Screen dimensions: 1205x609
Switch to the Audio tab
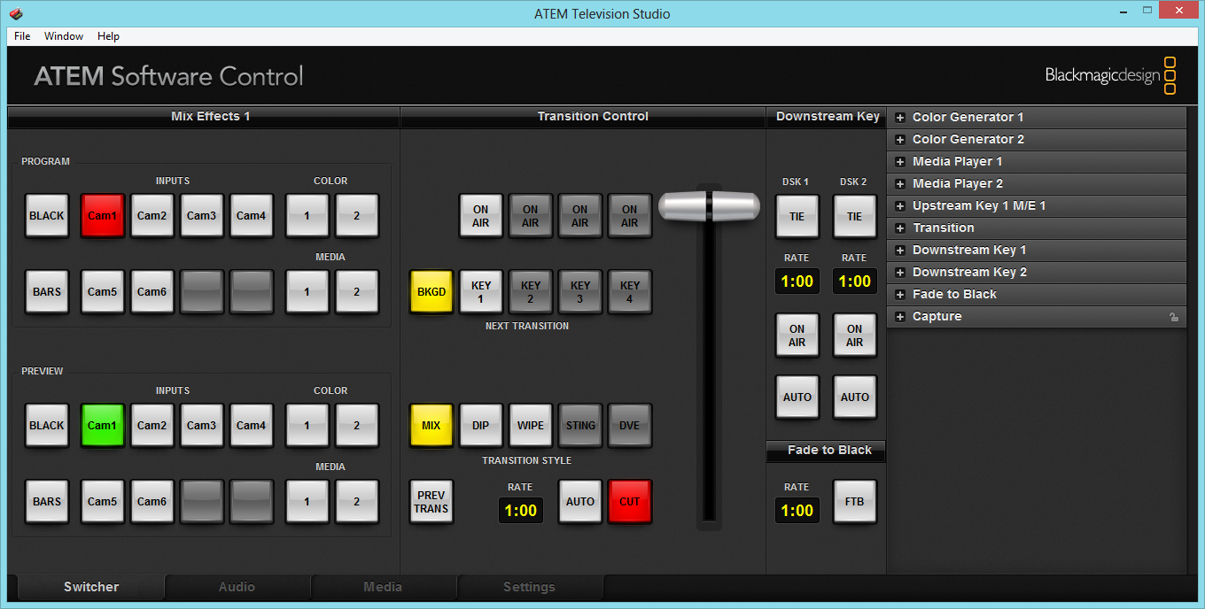coord(237,587)
